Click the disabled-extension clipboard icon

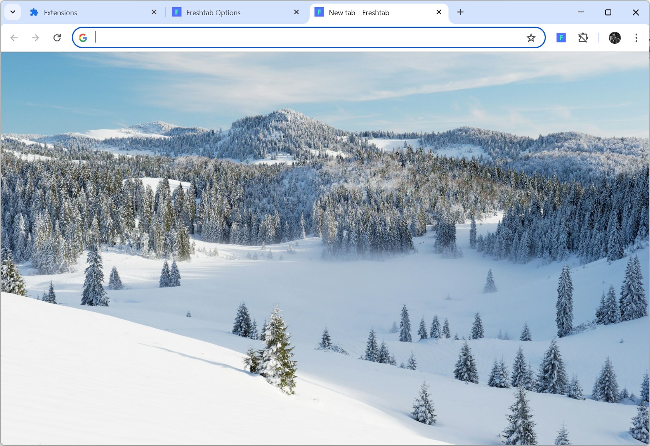[583, 37]
